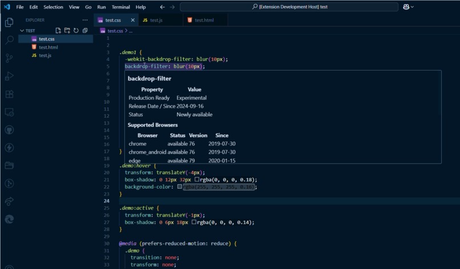Open the Run menu
The width and height of the screenshot is (460, 269).
coord(102,7)
